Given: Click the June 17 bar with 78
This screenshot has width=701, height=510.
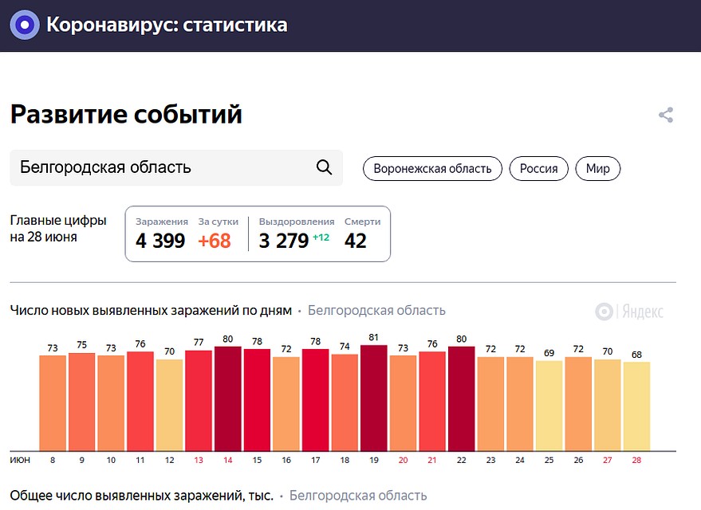Looking at the screenshot, I should click(x=316, y=400).
